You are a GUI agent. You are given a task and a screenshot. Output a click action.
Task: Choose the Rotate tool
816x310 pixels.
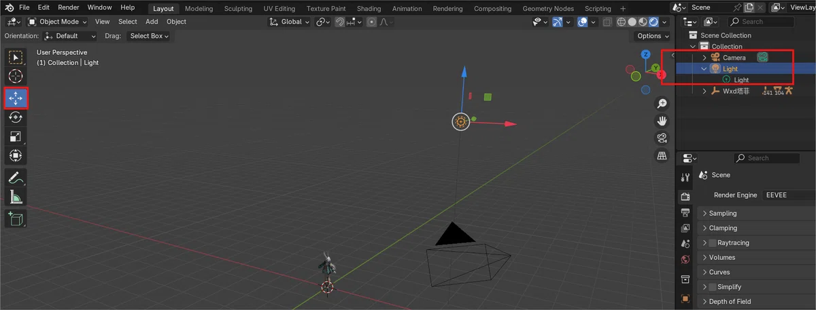click(15, 117)
